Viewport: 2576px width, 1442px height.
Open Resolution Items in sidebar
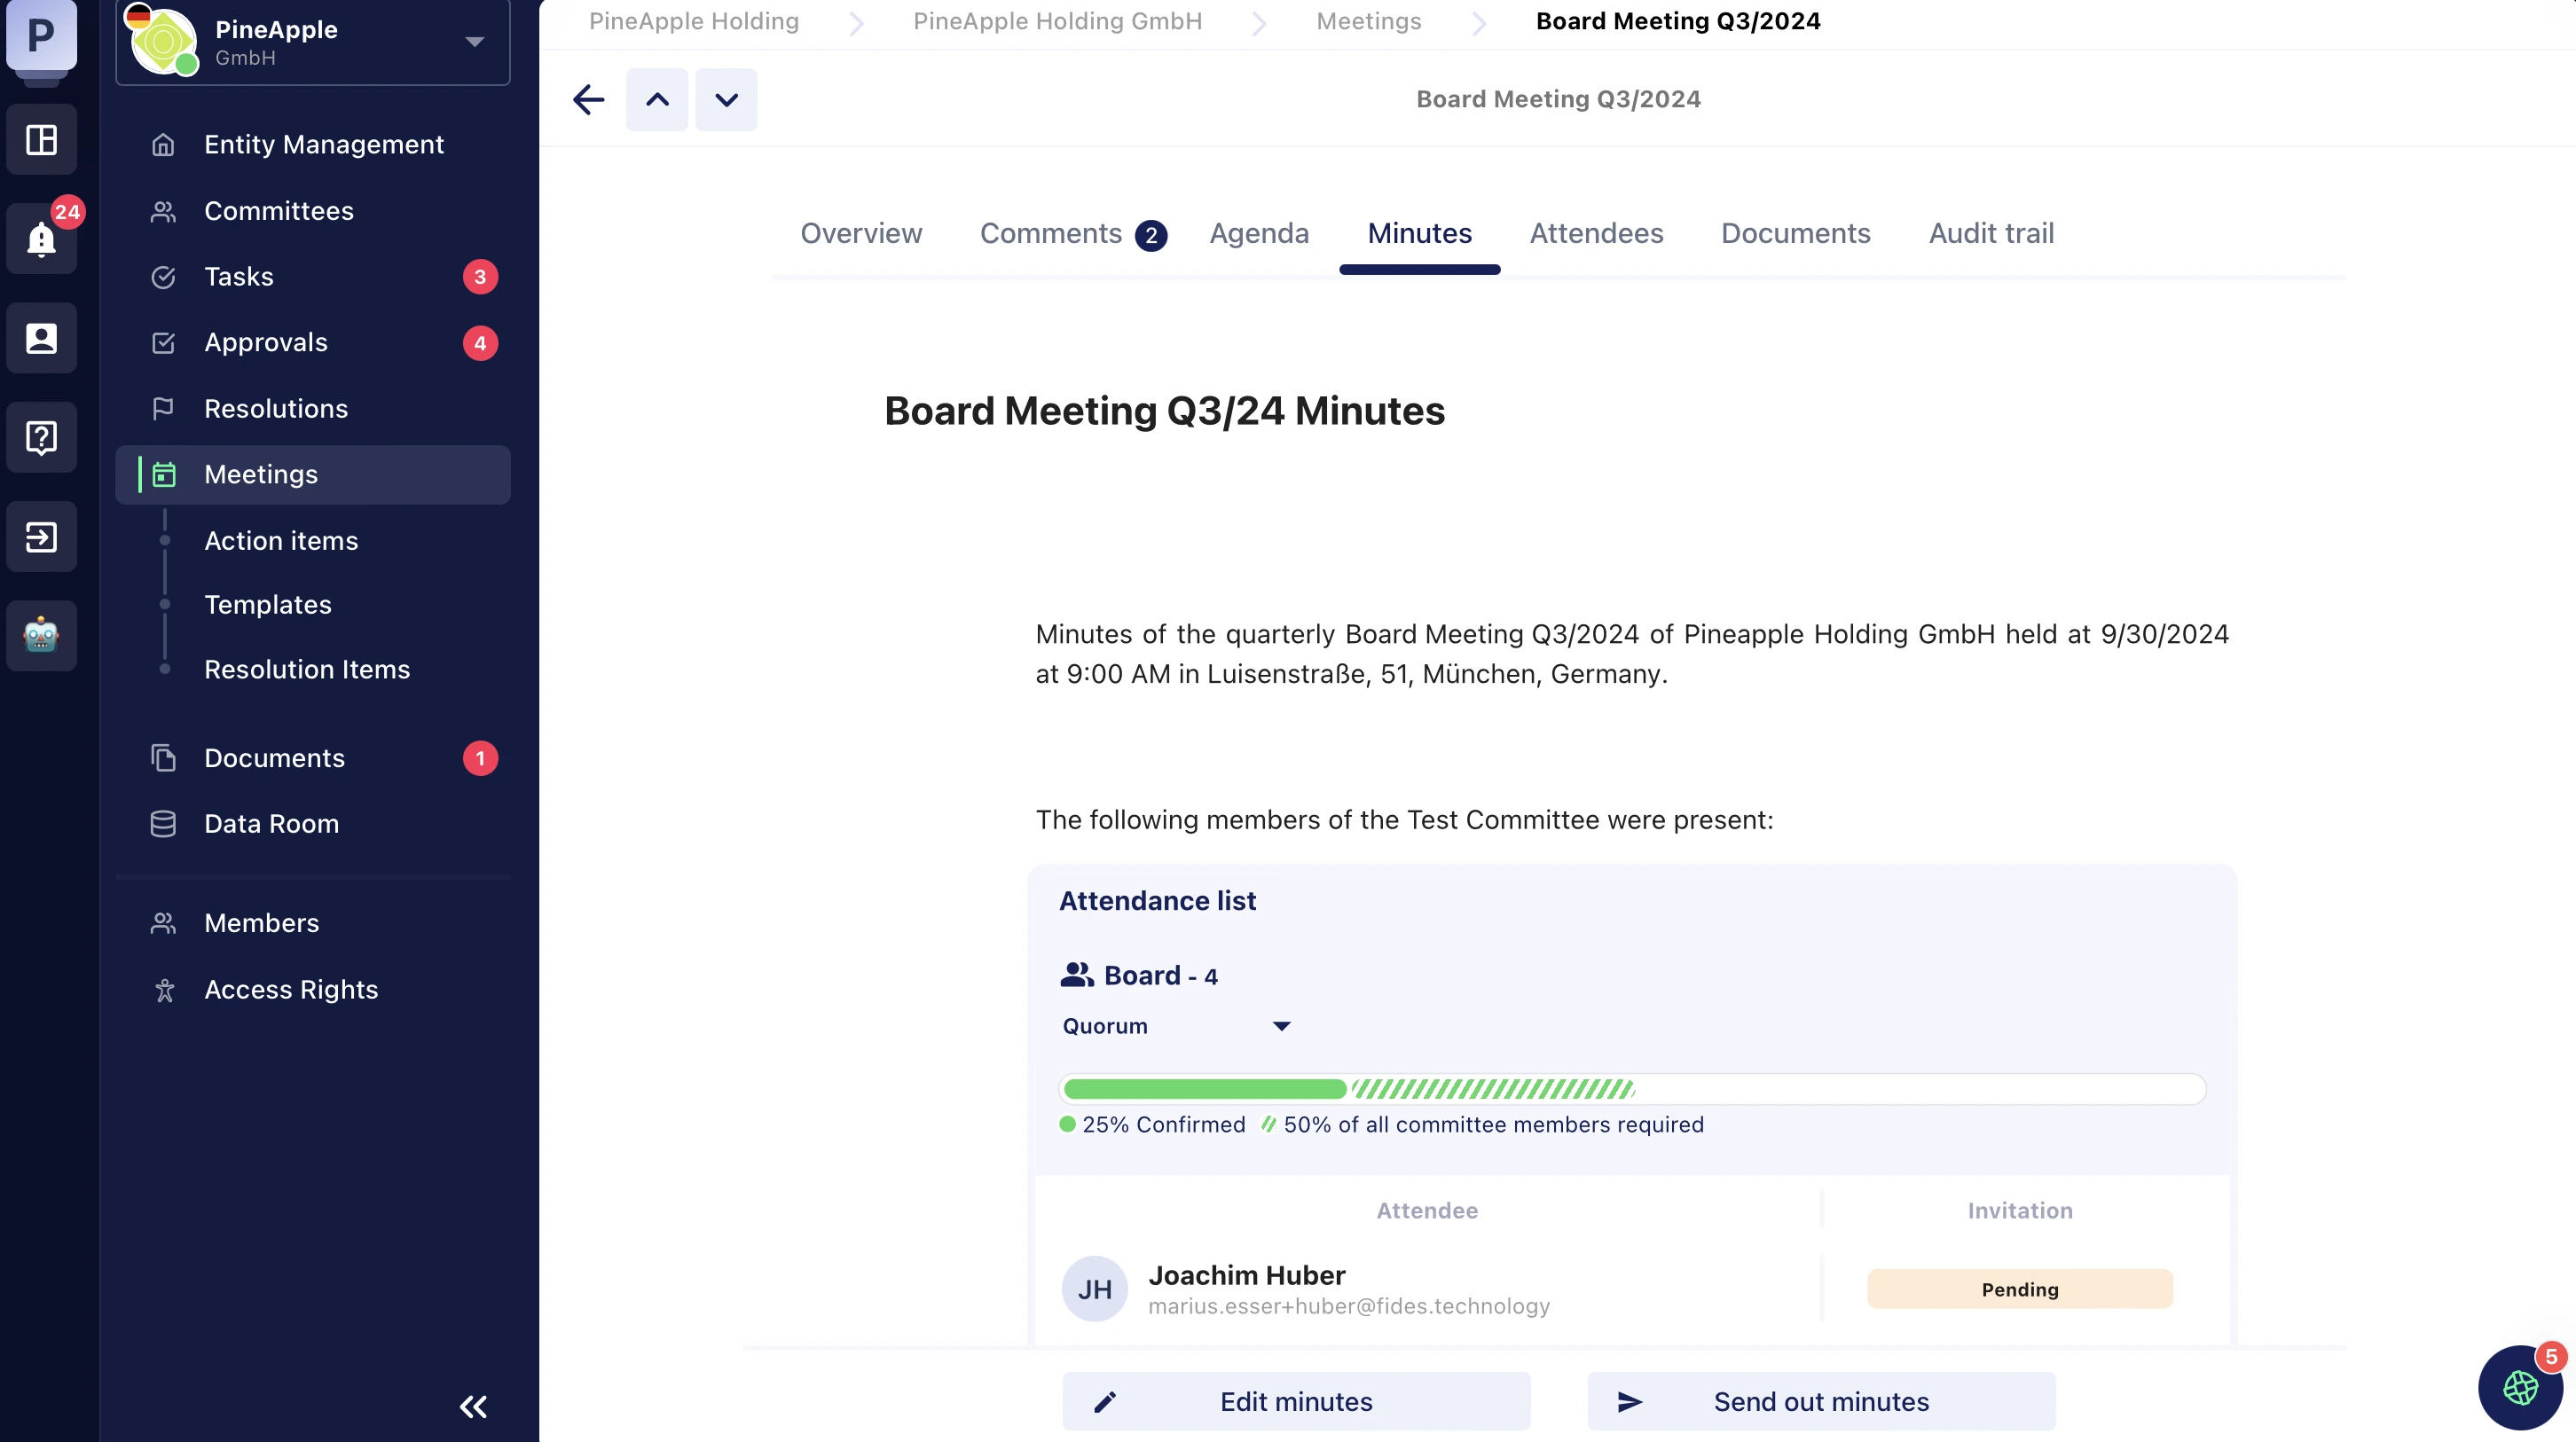(307, 670)
